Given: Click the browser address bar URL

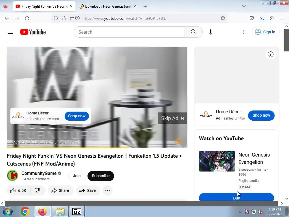Looking at the screenshot, I should pos(124,18).
